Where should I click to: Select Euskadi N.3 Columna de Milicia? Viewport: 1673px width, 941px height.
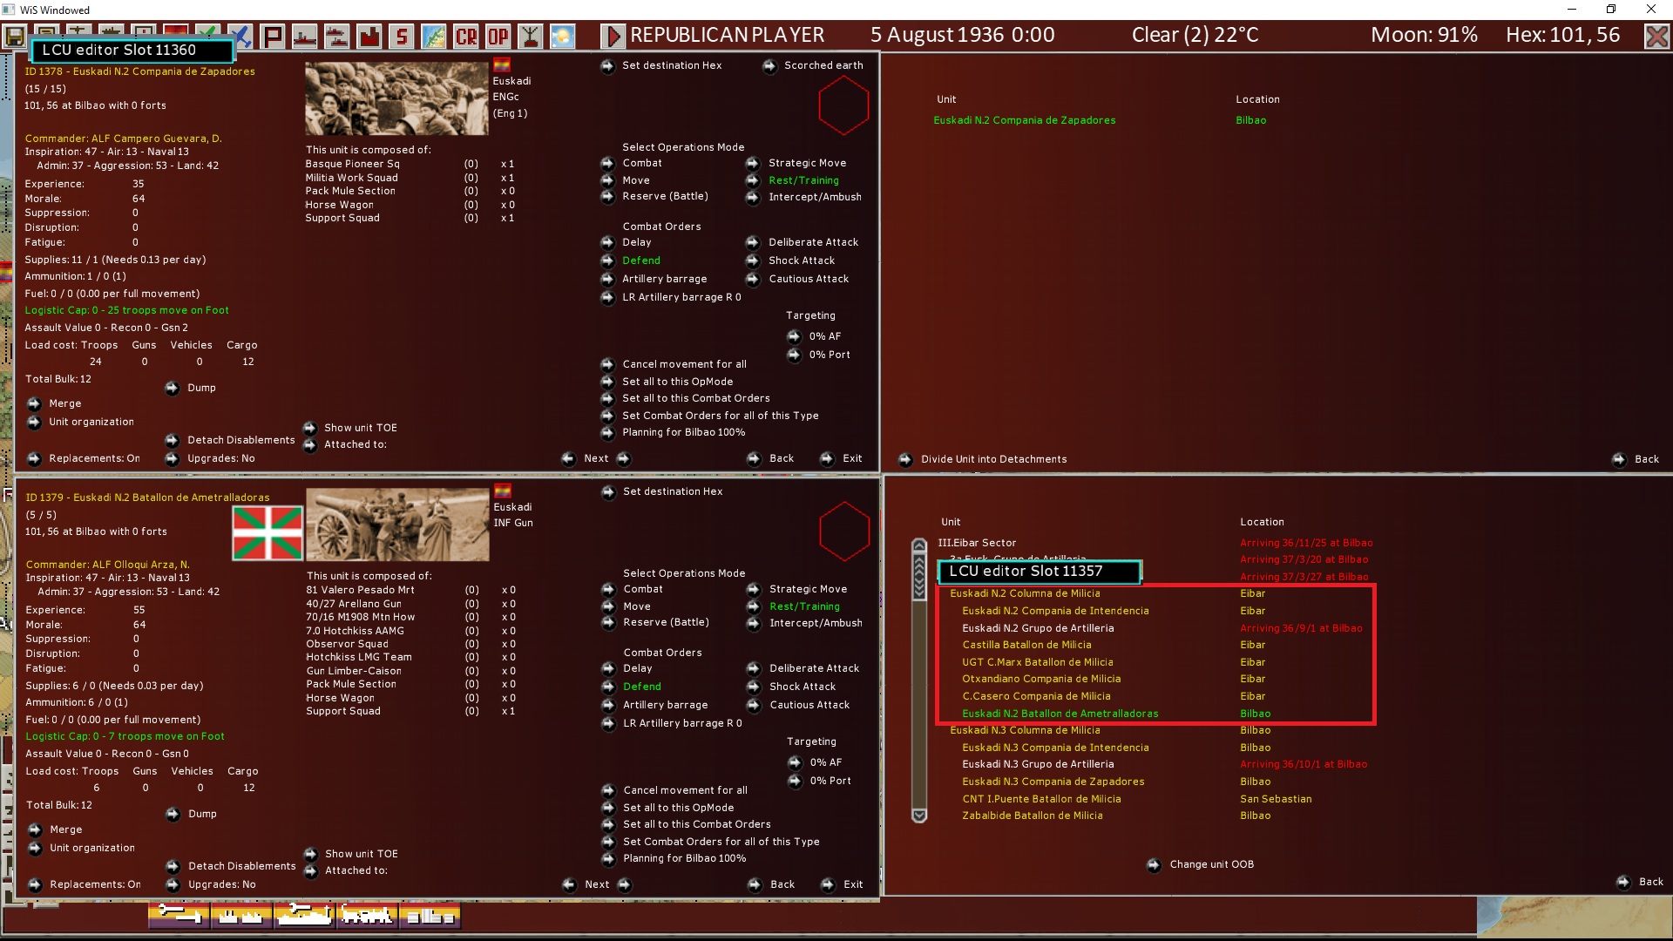pyautogui.click(x=1025, y=730)
